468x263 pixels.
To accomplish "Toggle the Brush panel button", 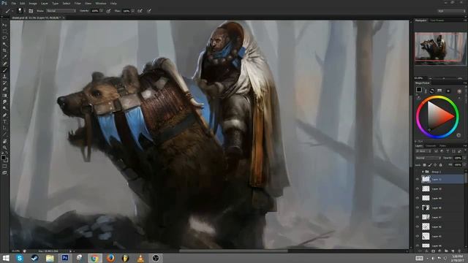I will pyautogui.click(x=31, y=11).
